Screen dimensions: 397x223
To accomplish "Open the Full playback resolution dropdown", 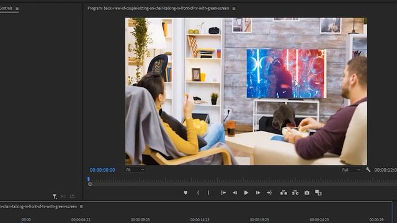I will coord(351,170).
